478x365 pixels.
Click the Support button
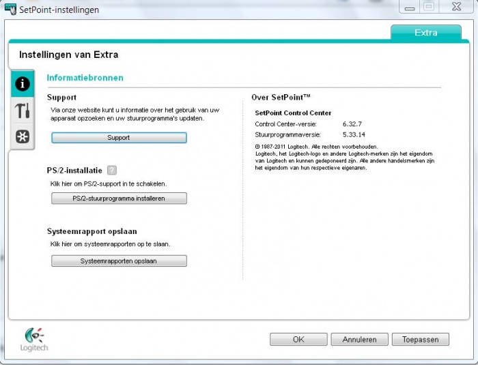point(119,137)
